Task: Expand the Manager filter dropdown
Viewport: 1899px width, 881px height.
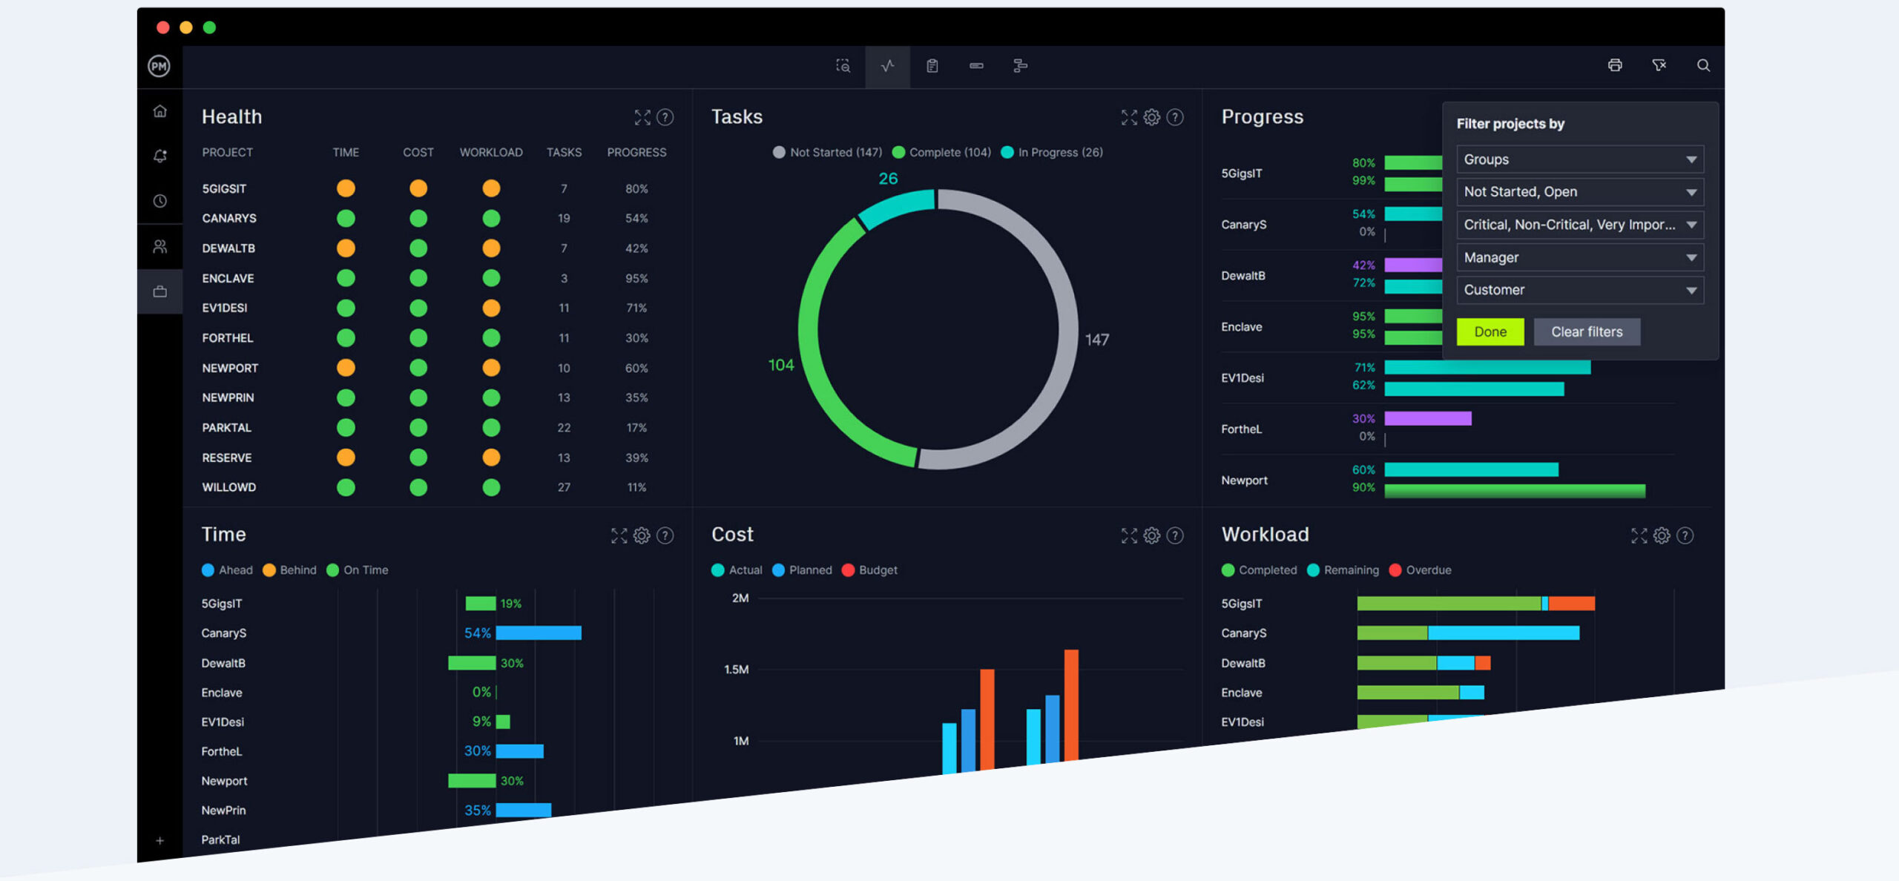Action: coord(1579,257)
